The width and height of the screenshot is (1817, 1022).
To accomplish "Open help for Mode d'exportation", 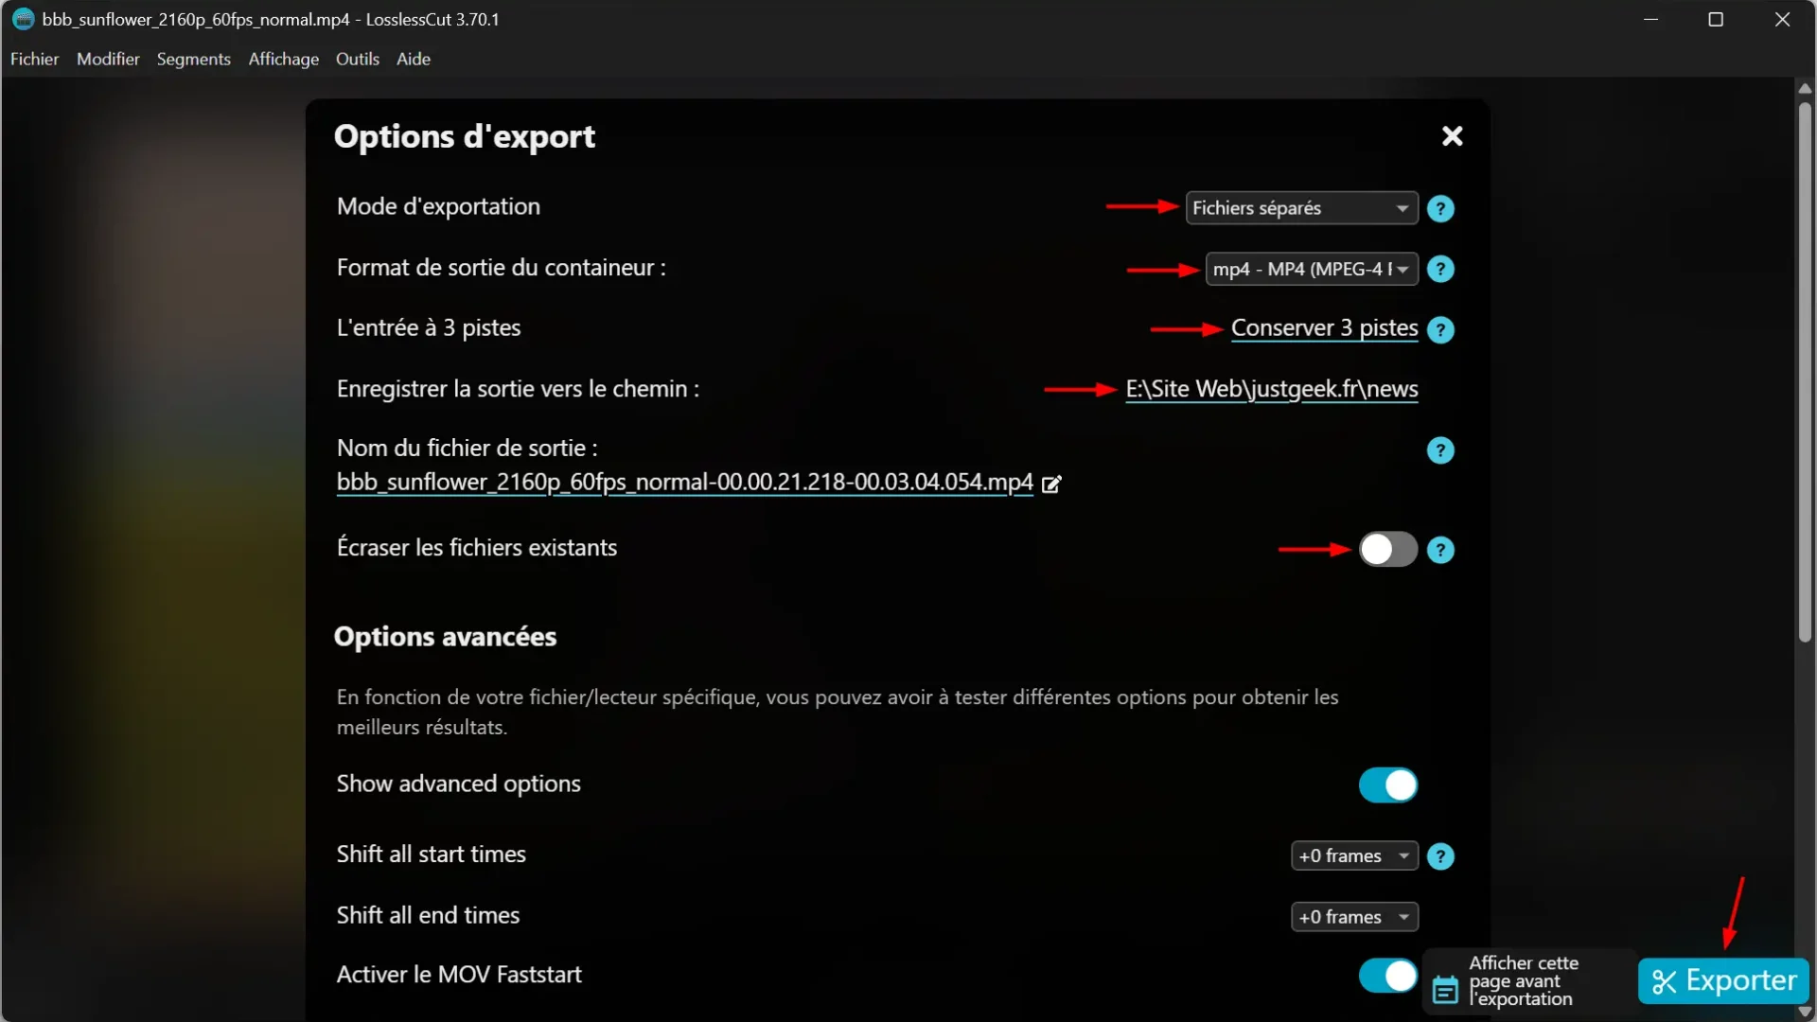I will (x=1440, y=208).
